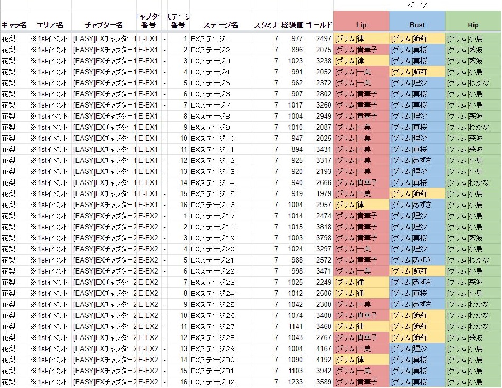The width and height of the screenshot is (502, 388).
Task: Select the エリア名 column header
Action: point(50,25)
